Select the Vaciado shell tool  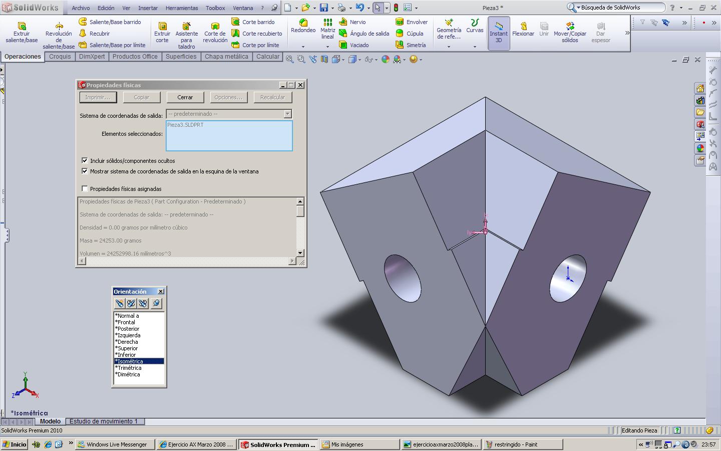(x=354, y=45)
